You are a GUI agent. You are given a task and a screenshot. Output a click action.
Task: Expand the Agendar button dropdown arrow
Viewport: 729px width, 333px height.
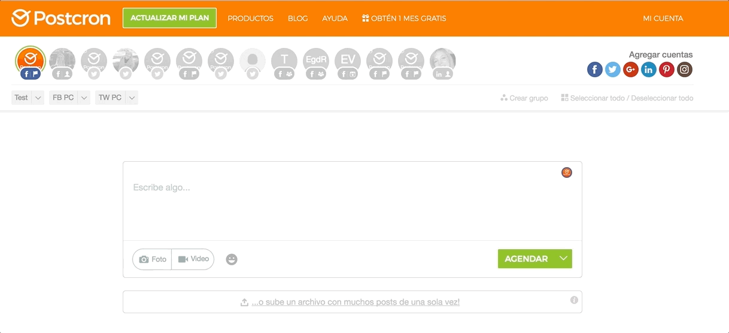tap(563, 259)
